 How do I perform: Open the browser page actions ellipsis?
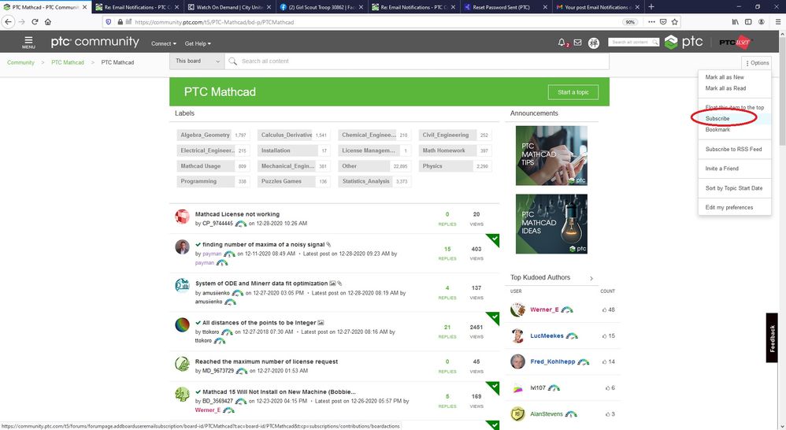[x=651, y=21]
